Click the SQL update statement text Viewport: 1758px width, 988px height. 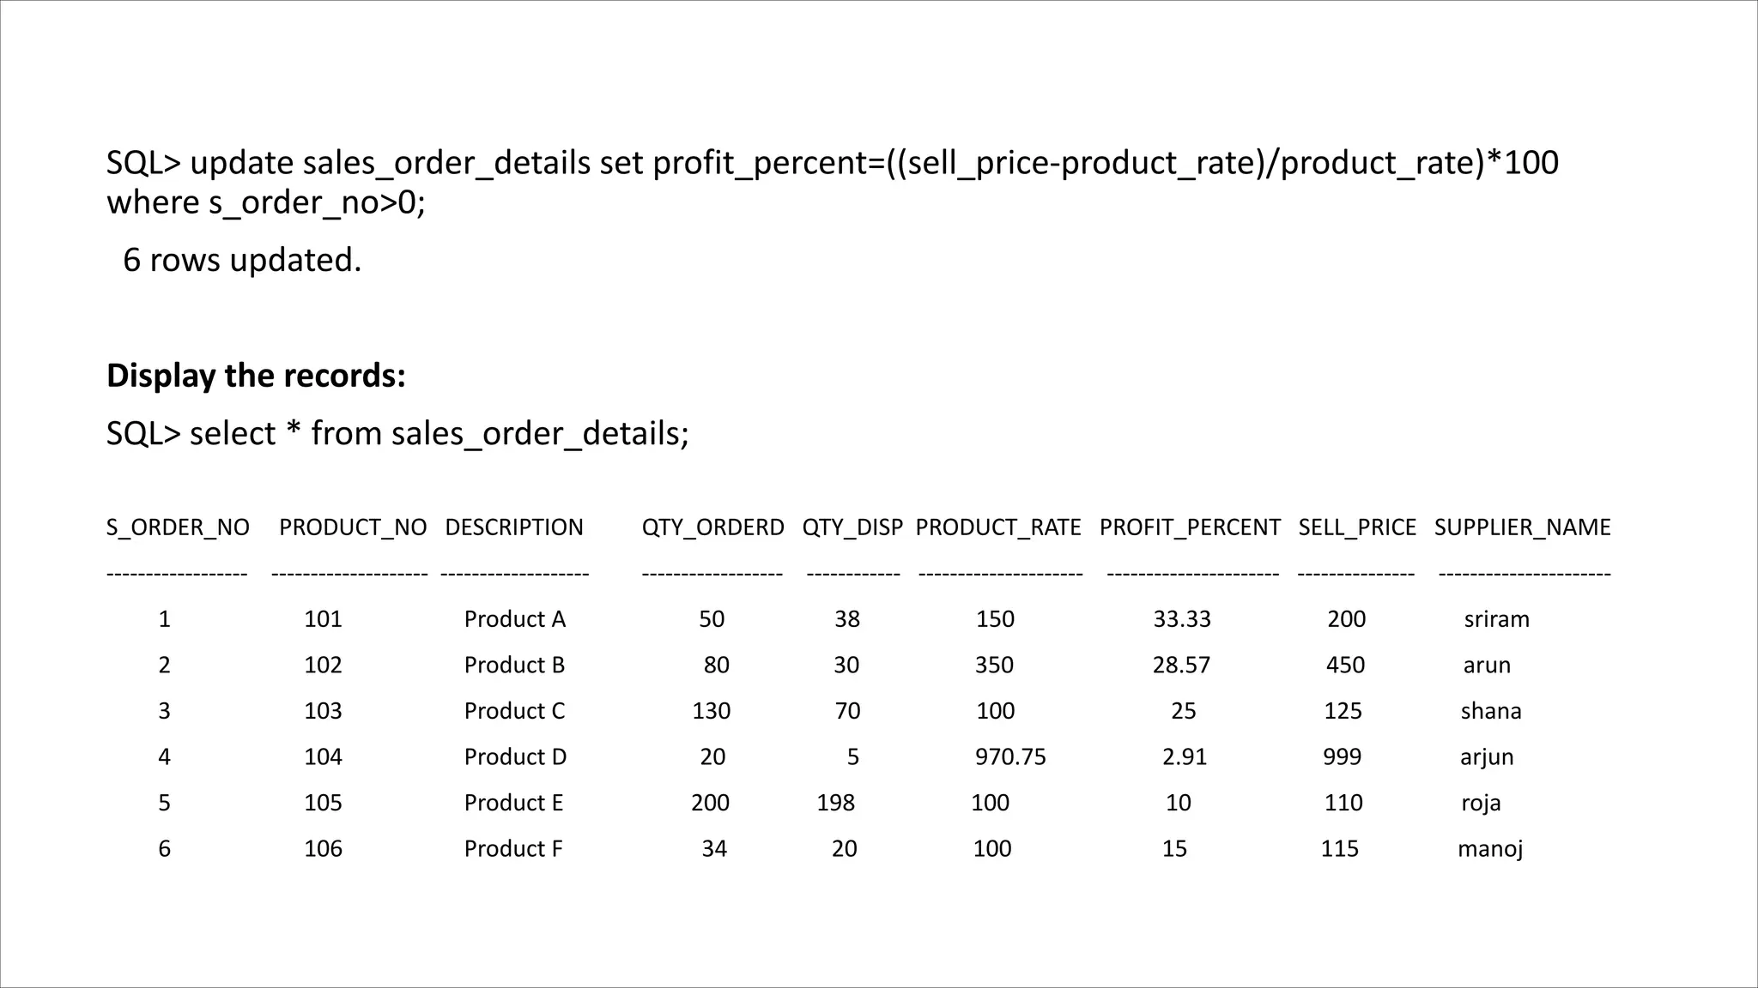tap(831, 182)
